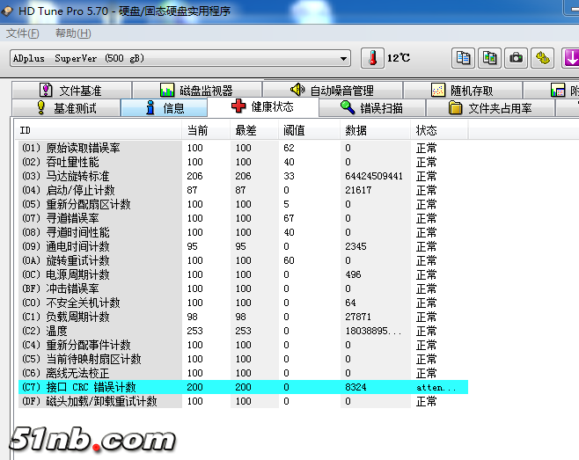Screen dimensions: 579x460
Task: Click the options wrench toolbar icon
Action: [x=543, y=58]
